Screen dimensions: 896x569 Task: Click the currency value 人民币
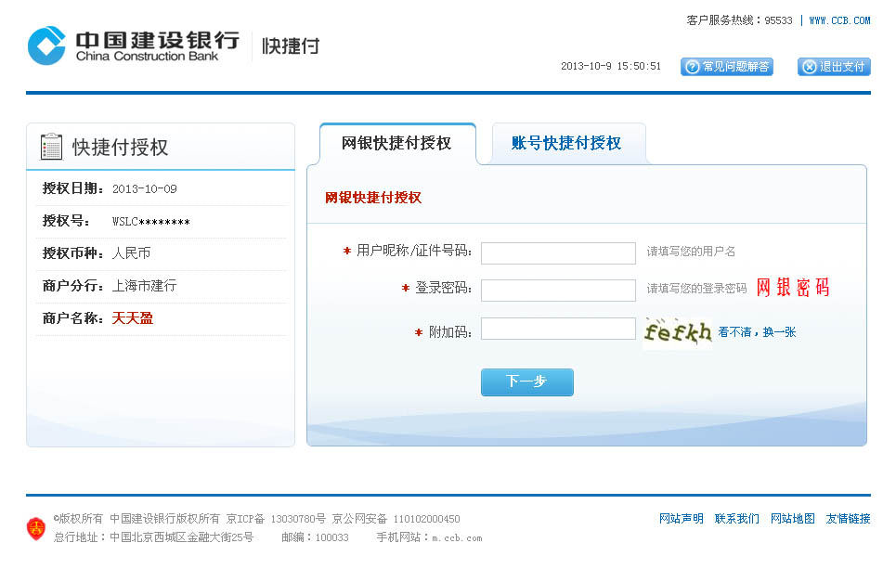click(x=132, y=253)
